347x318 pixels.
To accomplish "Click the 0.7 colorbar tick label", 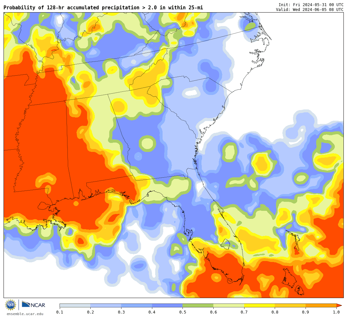I will (244, 312).
